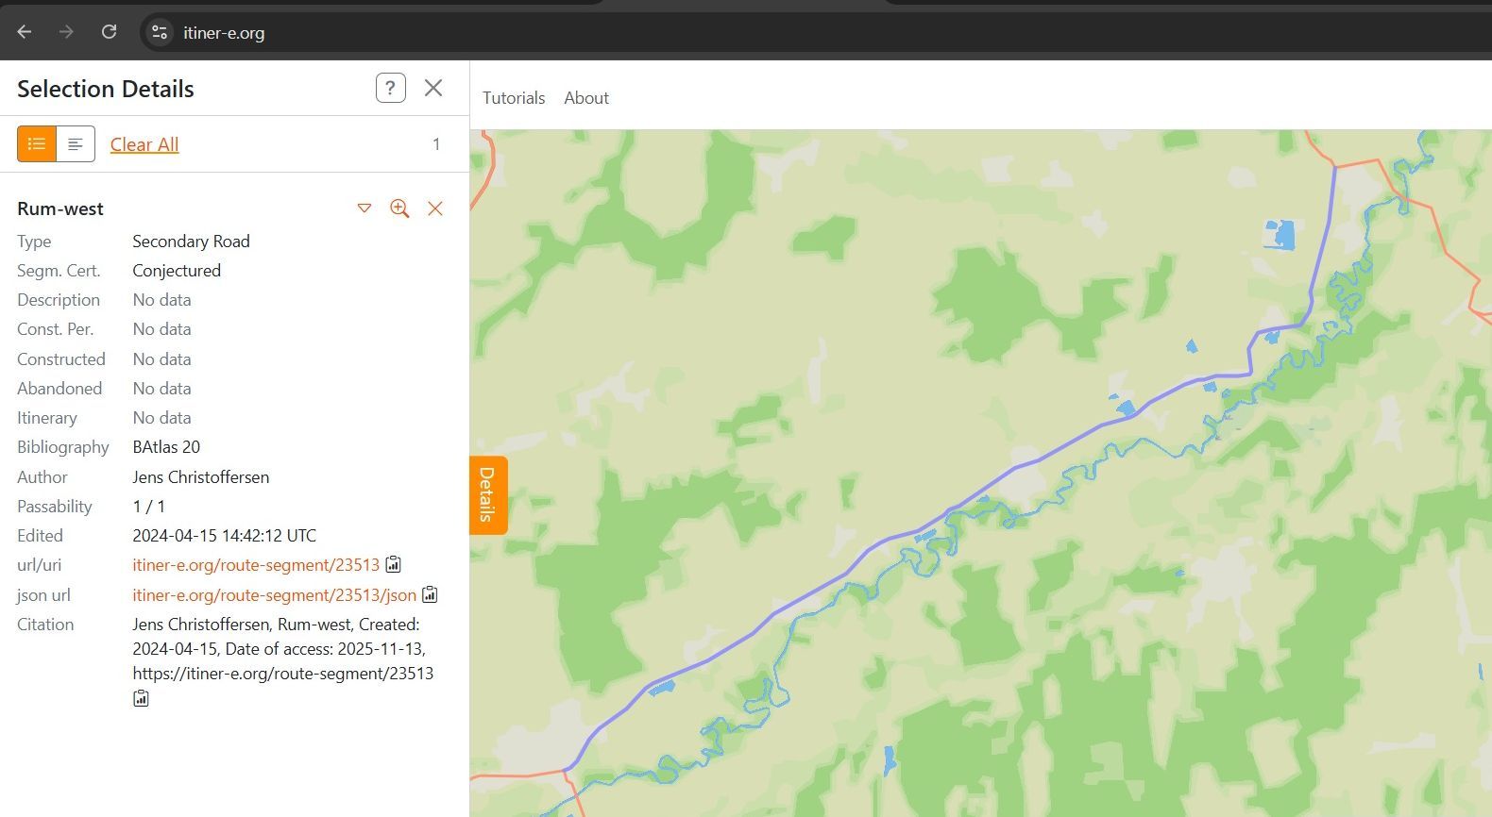The height and width of the screenshot is (817, 1492).
Task: Close the Selection Details panel
Action: [433, 88]
